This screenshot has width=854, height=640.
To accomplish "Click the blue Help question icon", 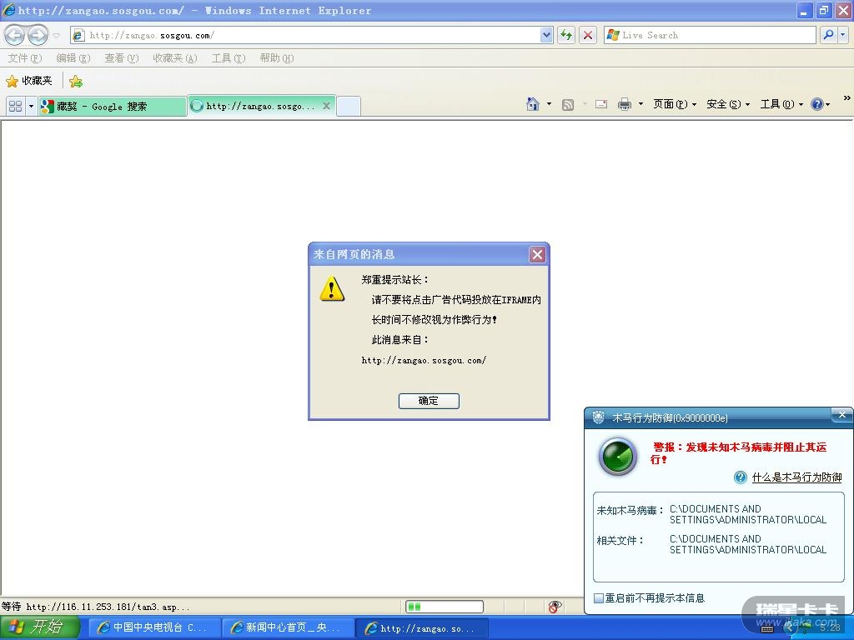I will click(x=817, y=104).
